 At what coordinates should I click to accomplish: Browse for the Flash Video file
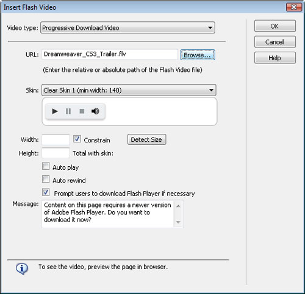198,55
